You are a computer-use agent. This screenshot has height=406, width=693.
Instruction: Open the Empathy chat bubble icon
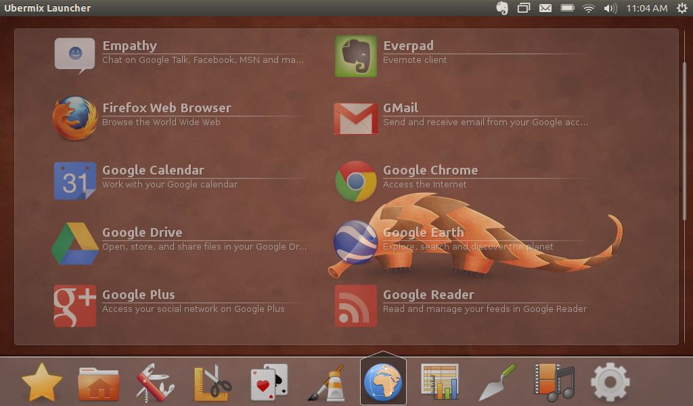pyautogui.click(x=74, y=56)
